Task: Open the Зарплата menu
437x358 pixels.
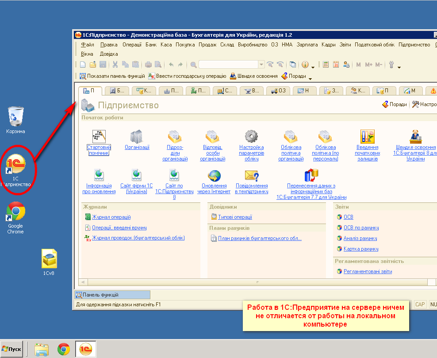Action: click(307, 45)
